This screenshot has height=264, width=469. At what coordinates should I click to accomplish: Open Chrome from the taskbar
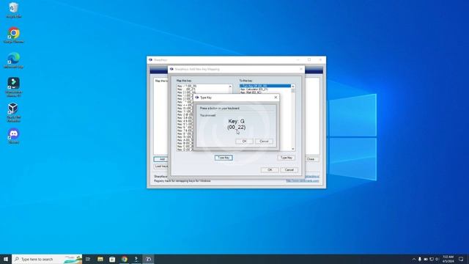point(125,259)
